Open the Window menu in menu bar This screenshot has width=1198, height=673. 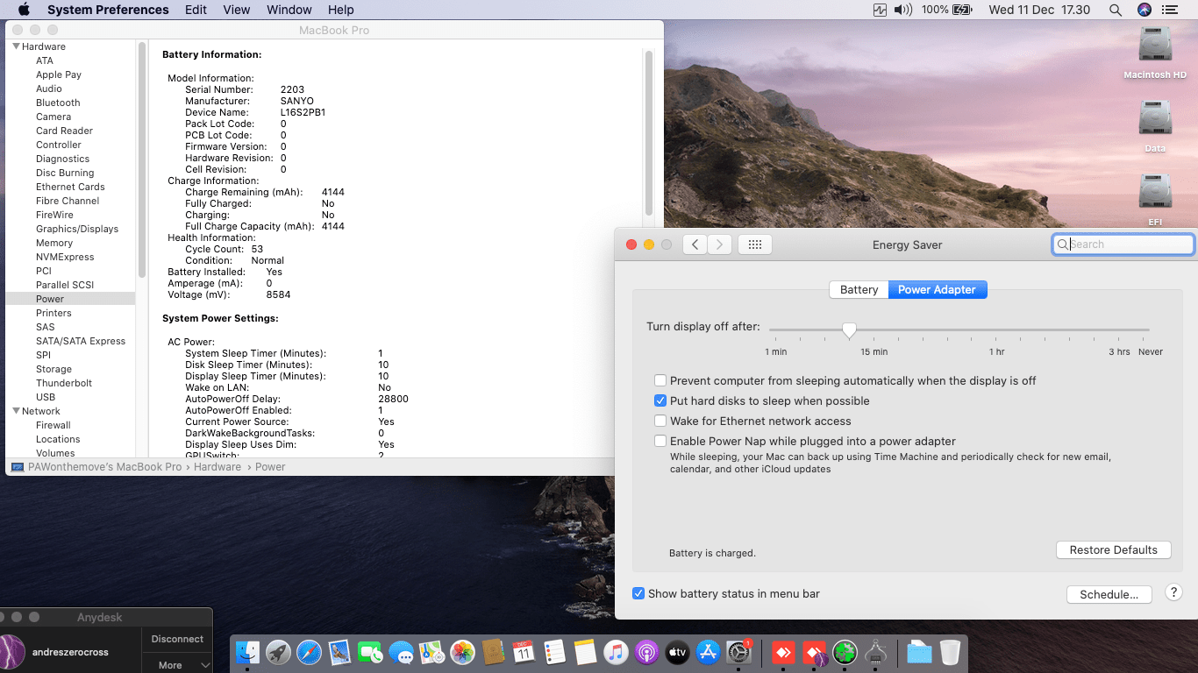[289, 10]
